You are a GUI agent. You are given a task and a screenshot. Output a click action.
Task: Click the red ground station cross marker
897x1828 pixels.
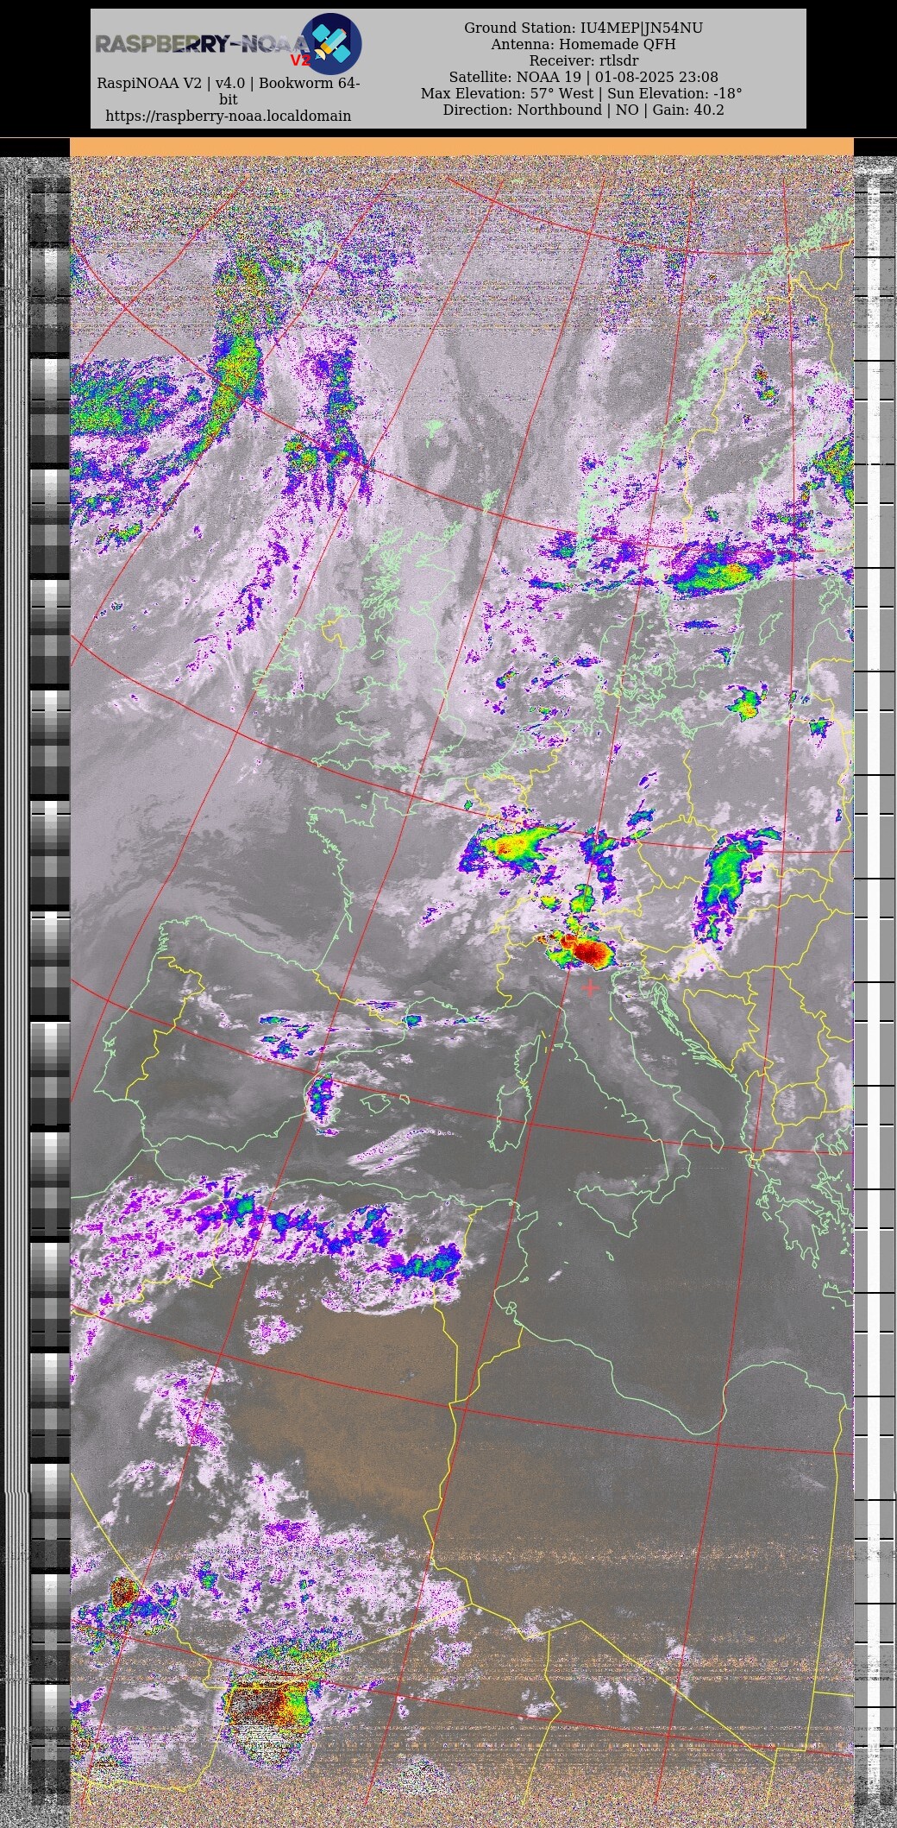[x=590, y=987]
